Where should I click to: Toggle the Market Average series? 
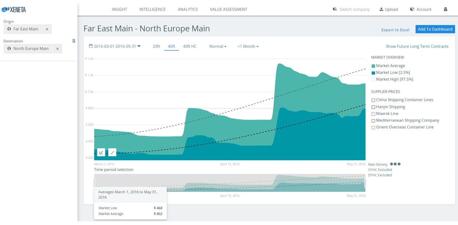point(387,66)
